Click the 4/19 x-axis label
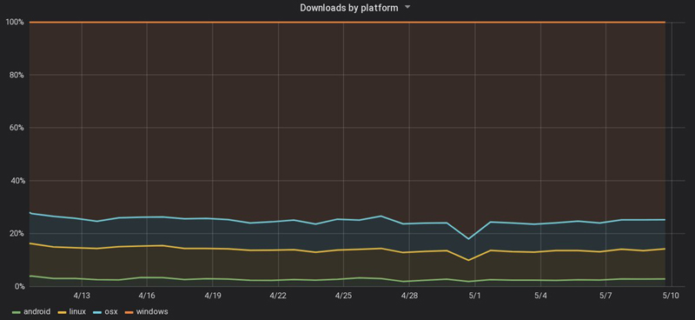The width and height of the screenshot is (695, 320). 213,296
